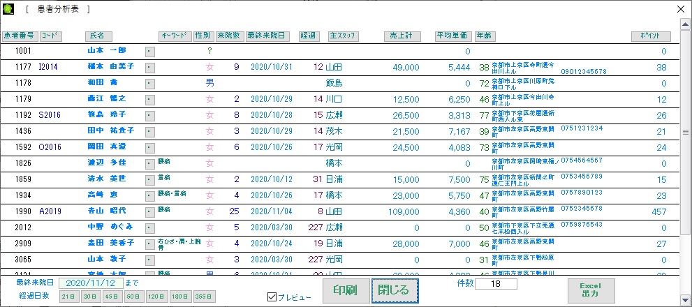
Task: Filter by 45日 elapsed days
Action: (113, 297)
